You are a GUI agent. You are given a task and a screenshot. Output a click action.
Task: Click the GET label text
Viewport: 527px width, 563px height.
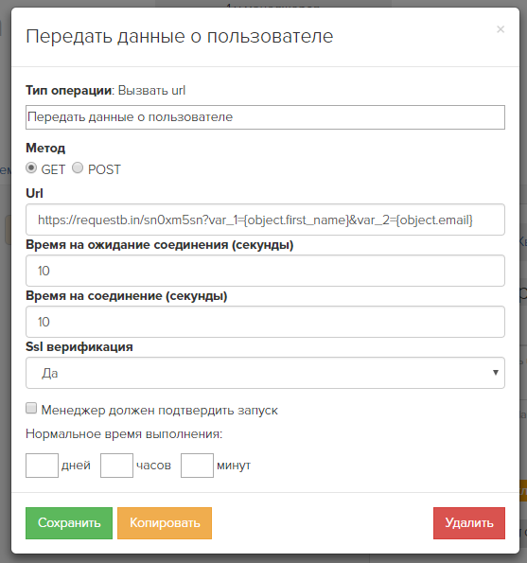(53, 169)
